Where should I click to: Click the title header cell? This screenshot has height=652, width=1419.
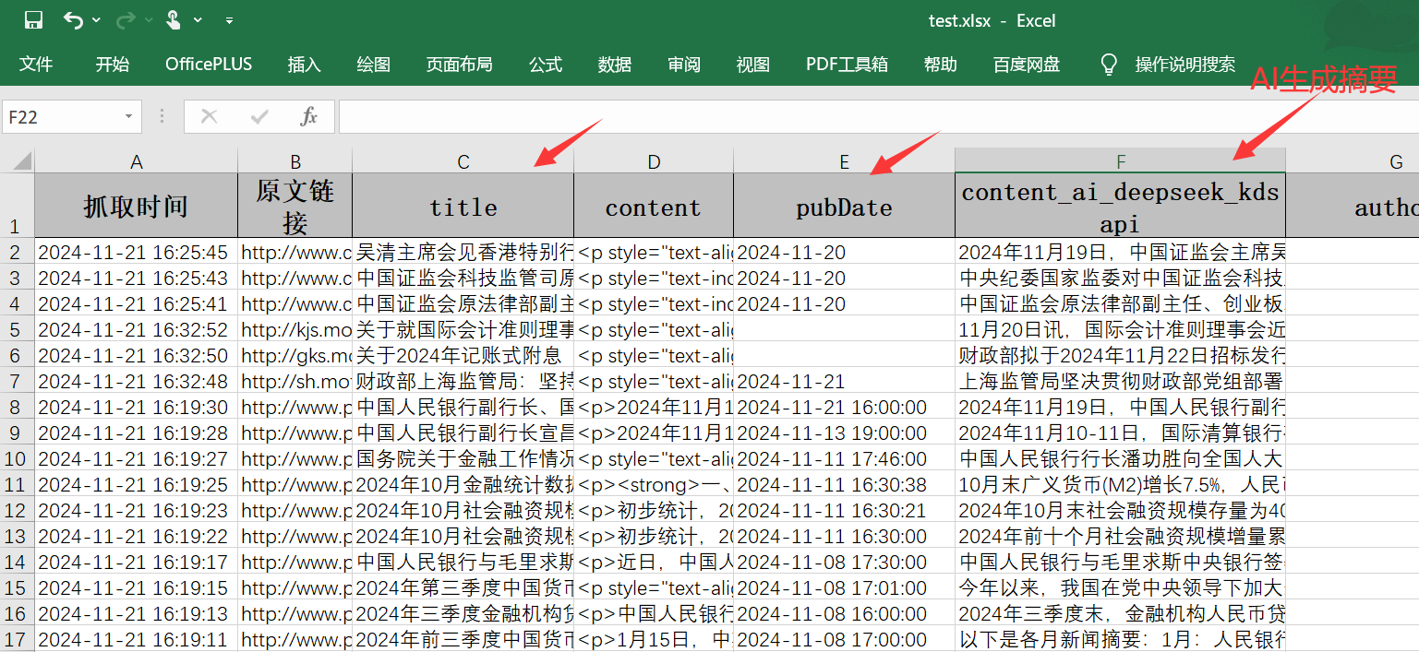463,206
